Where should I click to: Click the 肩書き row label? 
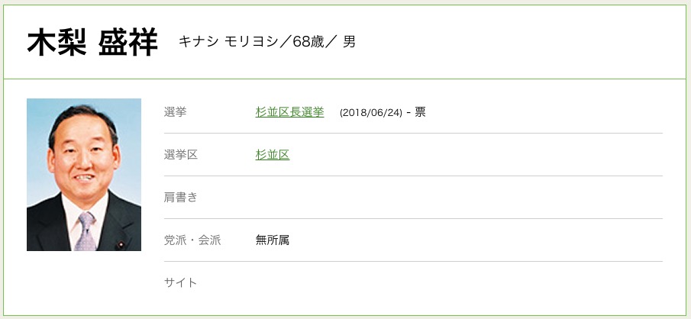[x=181, y=198]
